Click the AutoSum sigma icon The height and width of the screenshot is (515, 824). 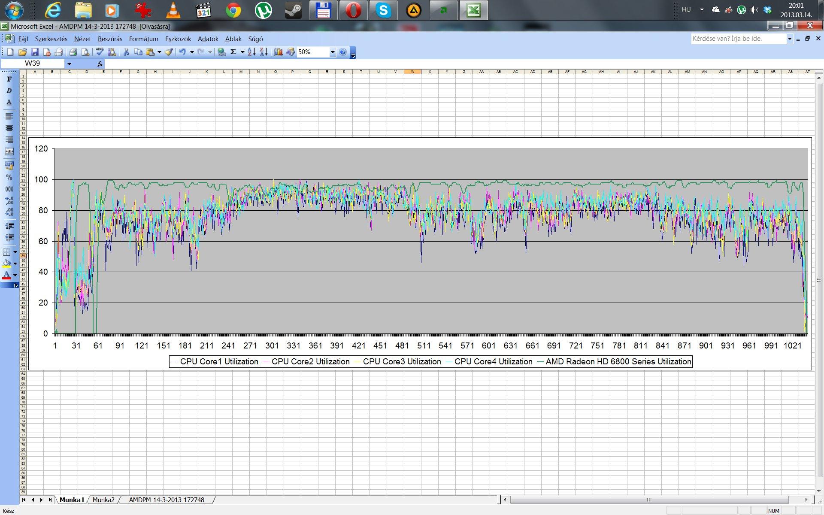click(233, 52)
